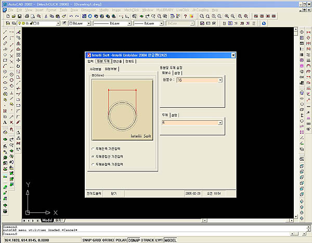Switch to the 입력 tab in Unfolder dialog

[x=90, y=61]
